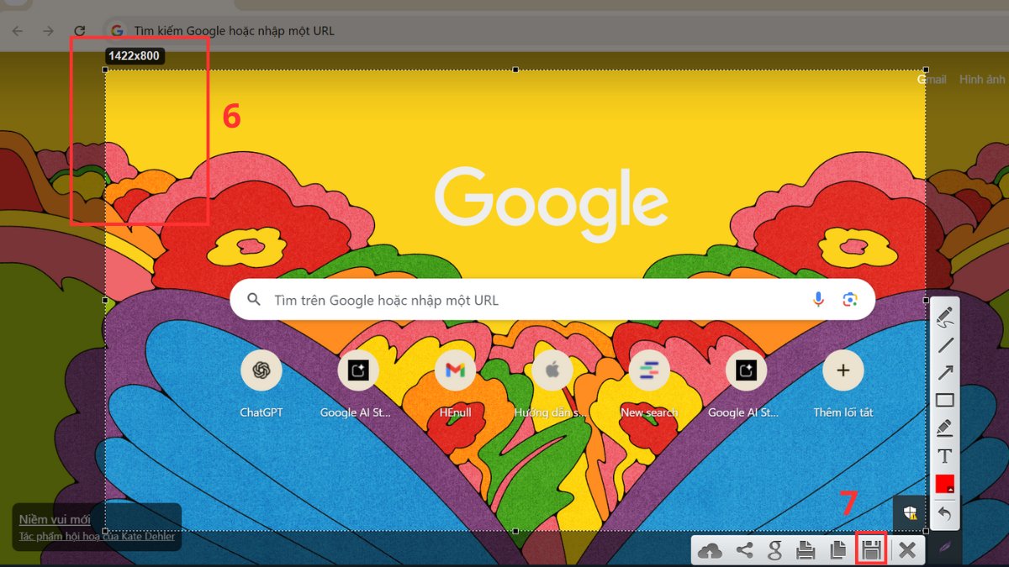Select the Text tool in Lightshot
The width and height of the screenshot is (1009, 567).
[x=945, y=456]
